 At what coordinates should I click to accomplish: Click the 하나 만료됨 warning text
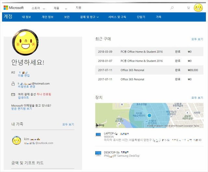tap(44, 94)
